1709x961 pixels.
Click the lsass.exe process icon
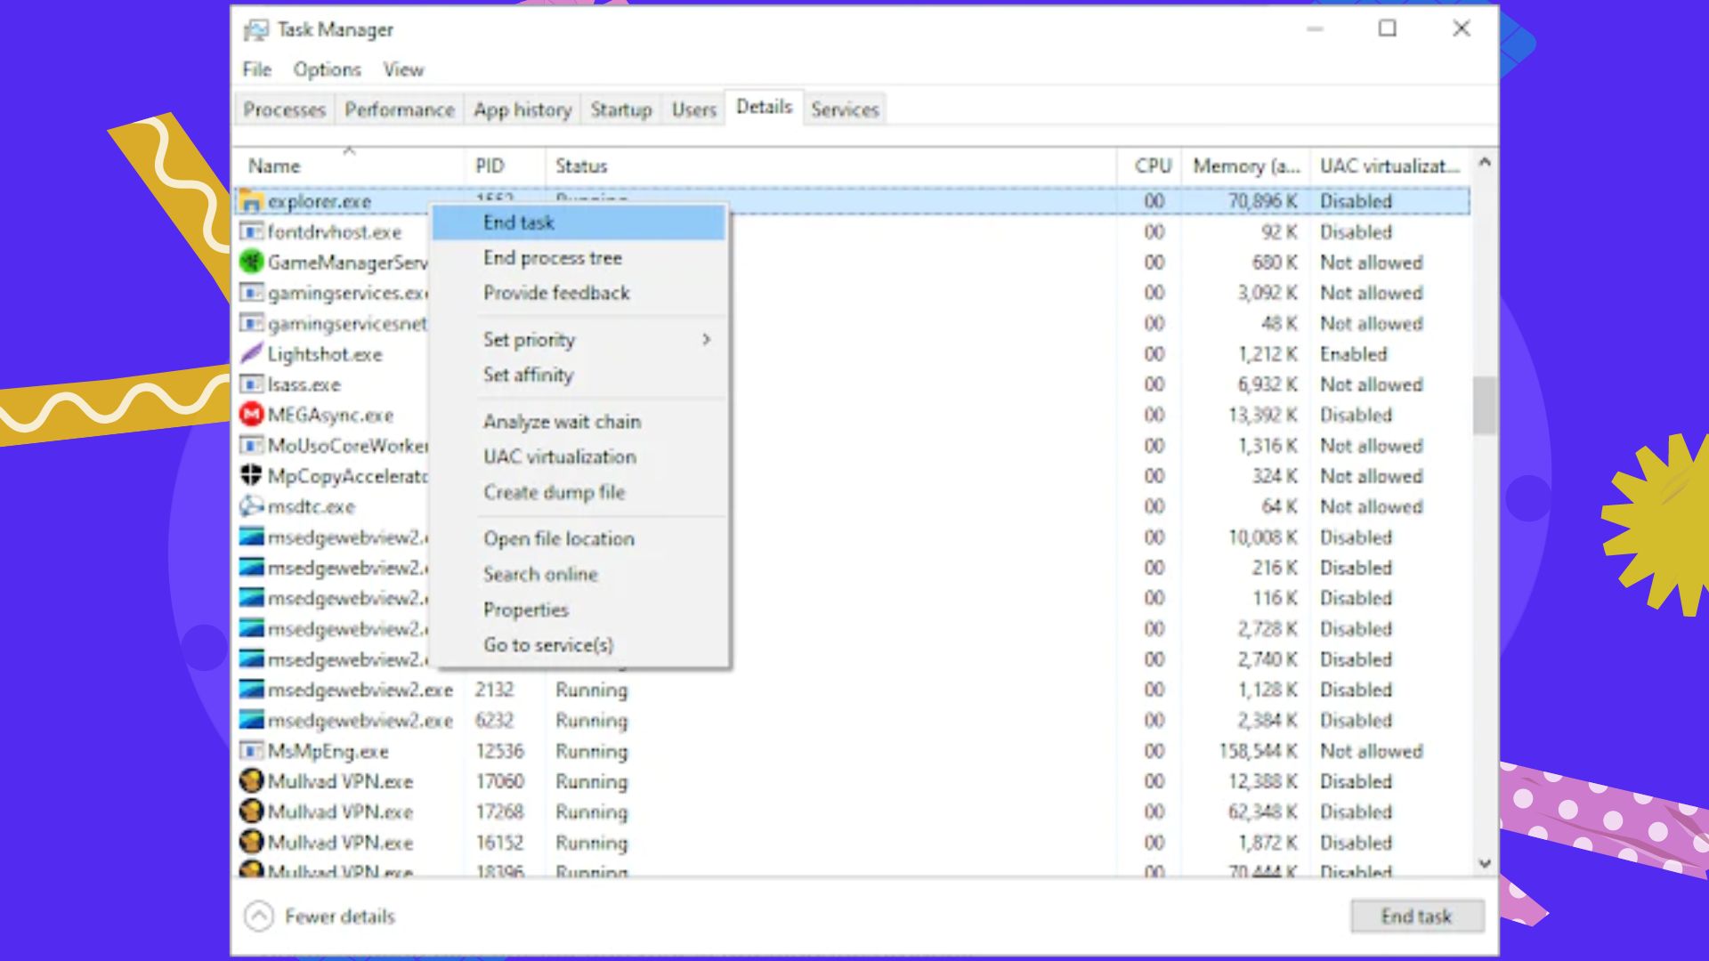252,384
